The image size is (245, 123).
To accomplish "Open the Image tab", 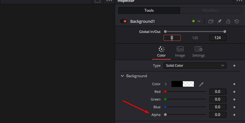I will (180, 52).
